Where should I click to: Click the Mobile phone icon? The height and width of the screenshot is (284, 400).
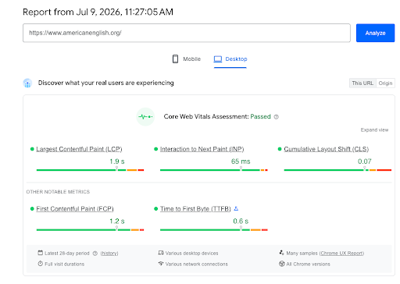[x=175, y=59]
